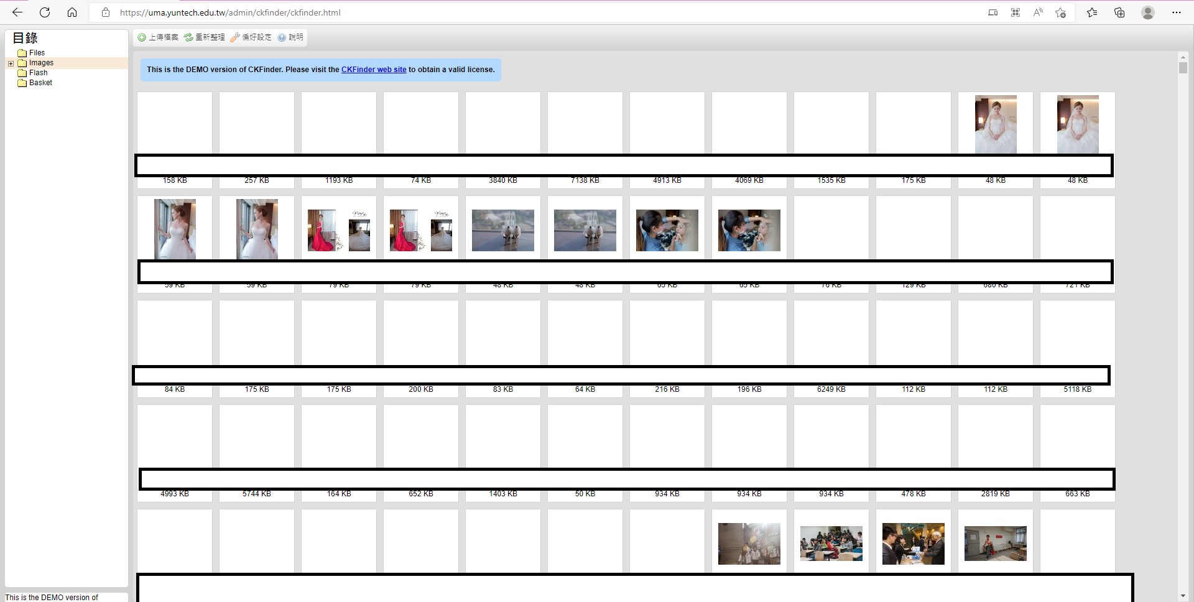The image size is (1194, 602).
Task: Select the file sized 5744 KB
Action: pos(257,453)
